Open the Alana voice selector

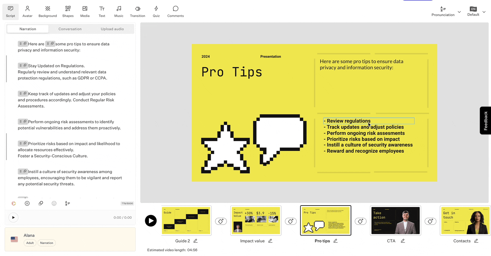[70, 239]
